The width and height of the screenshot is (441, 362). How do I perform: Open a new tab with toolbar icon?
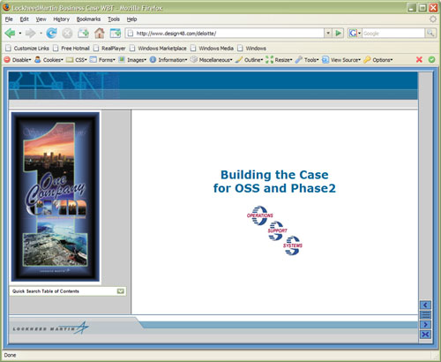[x=83, y=34]
